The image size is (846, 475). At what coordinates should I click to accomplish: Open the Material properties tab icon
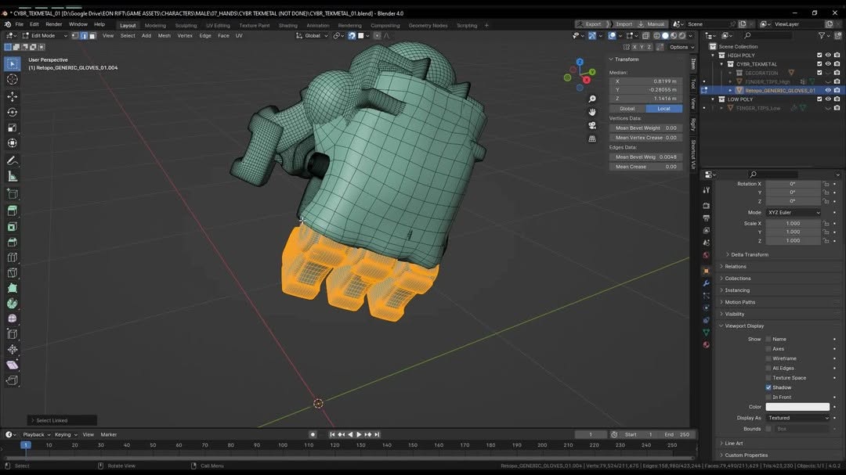point(706,345)
